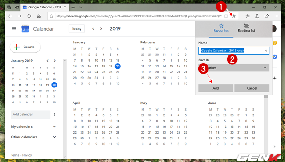Open Add calendar options three-dot menu

coord(55,115)
